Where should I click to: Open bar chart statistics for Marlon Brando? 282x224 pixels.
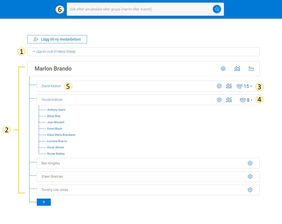click(237, 69)
